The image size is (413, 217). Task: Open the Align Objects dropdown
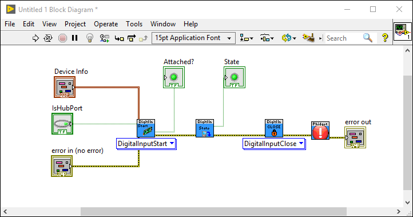click(x=247, y=38)
